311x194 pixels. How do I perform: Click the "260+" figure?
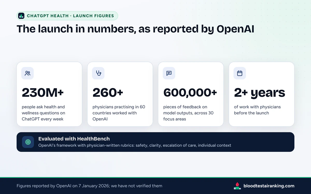(108, 93)
